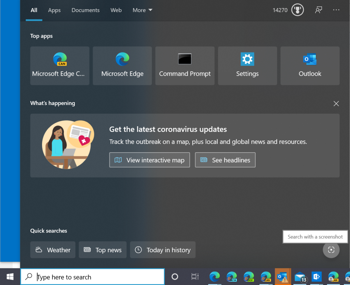Click See headlines
350x285 pixels.
point(225,160)
